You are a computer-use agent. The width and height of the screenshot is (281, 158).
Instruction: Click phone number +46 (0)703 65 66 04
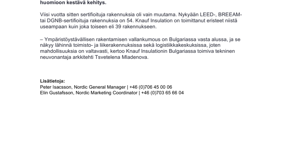pyautogui.click(x=162, y=92)
